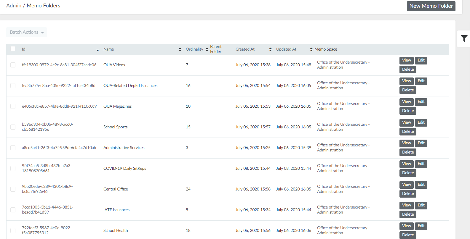The image size is (470, 239).
Task: Click the Memo Folders breadcrumb title
Action: coord(43,6)
